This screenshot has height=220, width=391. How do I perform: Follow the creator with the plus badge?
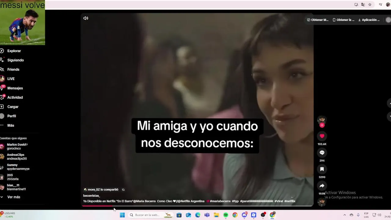pyautogui.click(x=322, y=125)
